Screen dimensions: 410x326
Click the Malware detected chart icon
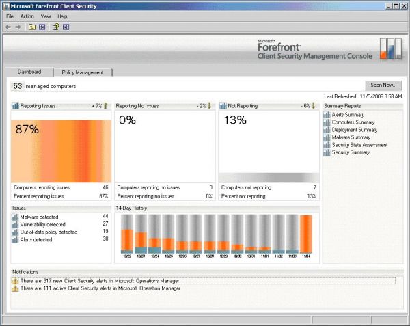(15, 217)
